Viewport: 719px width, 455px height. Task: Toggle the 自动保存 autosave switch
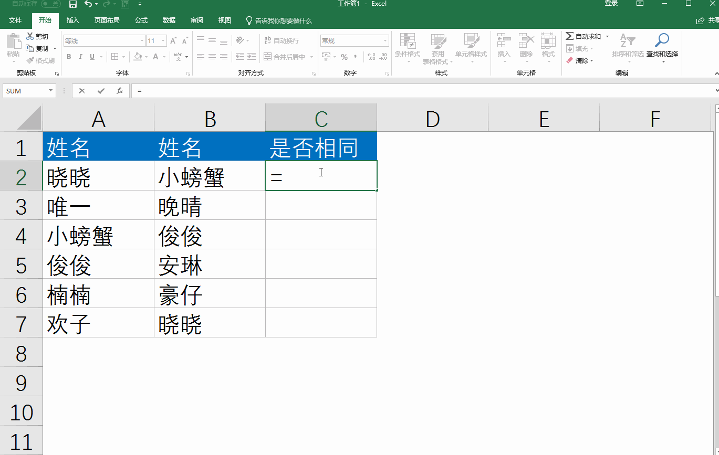click(51, 4)
